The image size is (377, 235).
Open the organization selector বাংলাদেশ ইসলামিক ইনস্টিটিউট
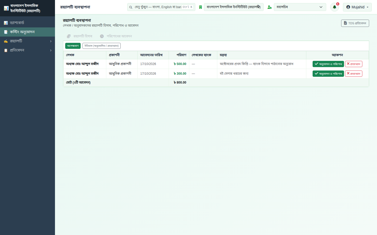coord(234,7)
